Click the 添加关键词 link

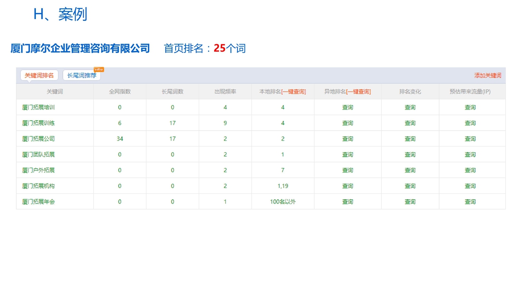(488, 75)
